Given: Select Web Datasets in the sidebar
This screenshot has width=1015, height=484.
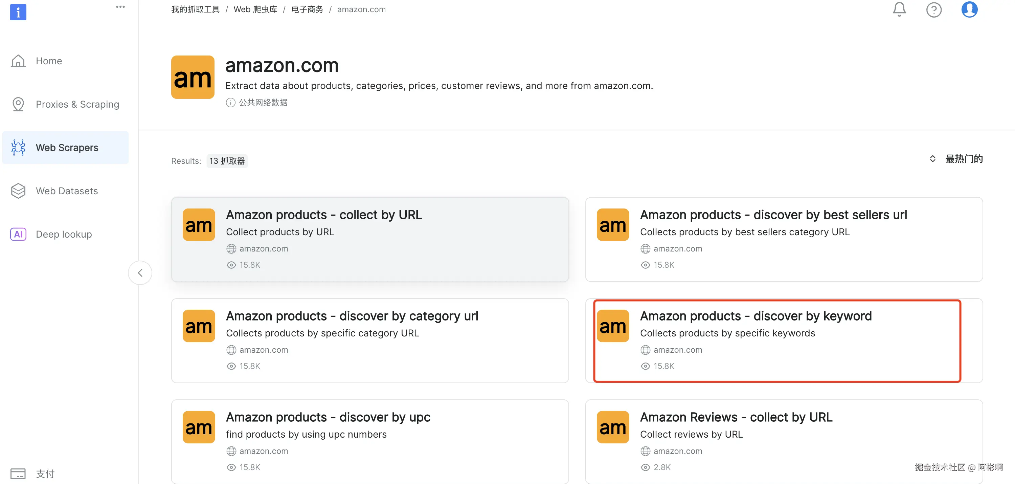Looking at the screenshot, I should coord(67,191).
